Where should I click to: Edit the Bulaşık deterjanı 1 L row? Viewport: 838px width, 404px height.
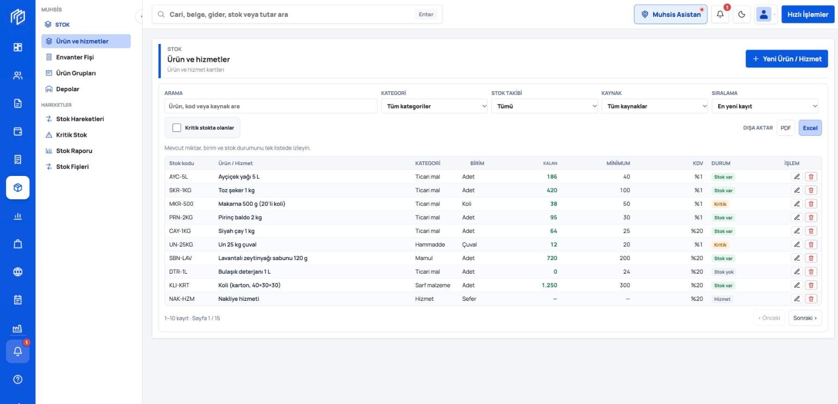797,272
